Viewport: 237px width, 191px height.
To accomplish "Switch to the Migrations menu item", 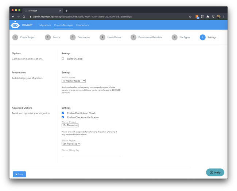I will [x=45, y=25].
